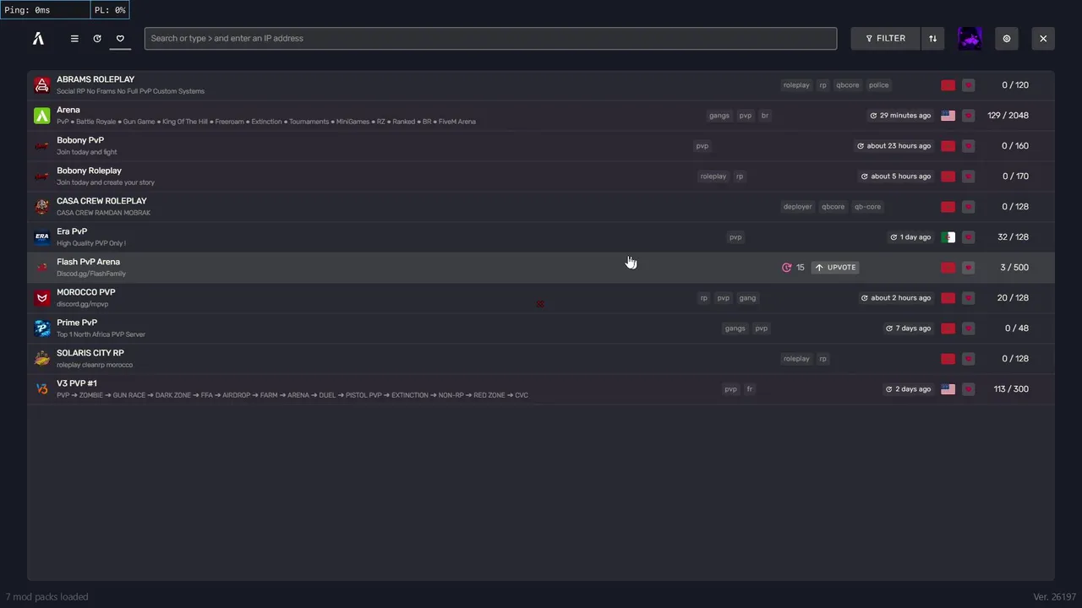Image resolution: width=1082 pixels, height=608 pixels.
Task: Click the 'about 23 hours ago' badge
Action: tap(893, 145)
